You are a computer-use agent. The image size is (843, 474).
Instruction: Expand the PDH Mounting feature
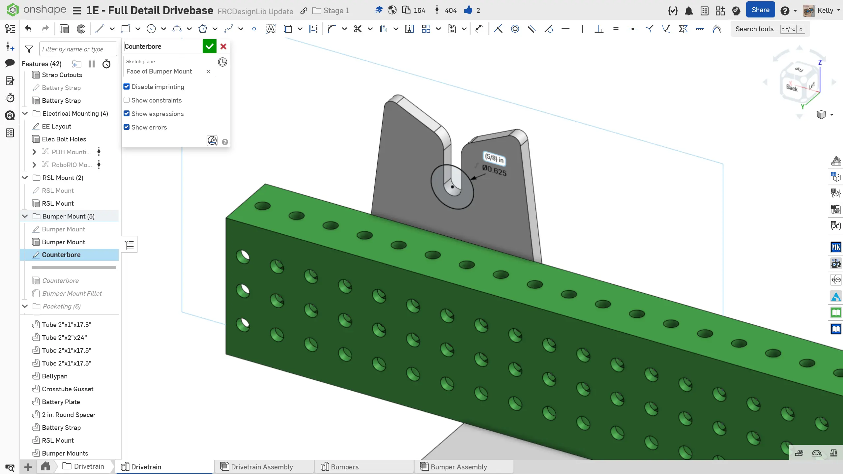pos(34,152)
